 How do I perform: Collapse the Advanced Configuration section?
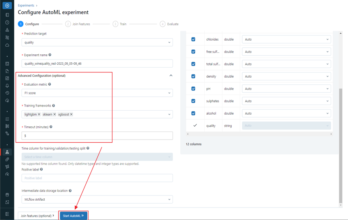click(x=171, y=76)
